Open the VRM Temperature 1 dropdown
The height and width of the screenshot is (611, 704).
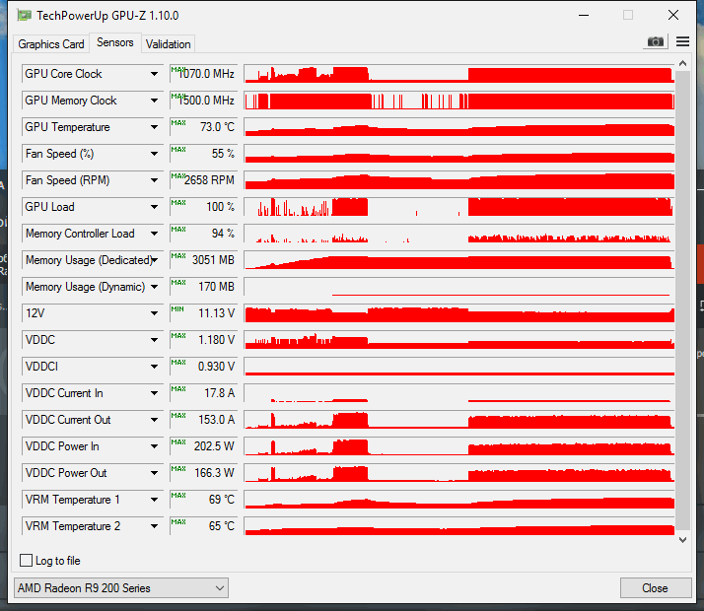point(154,500)
